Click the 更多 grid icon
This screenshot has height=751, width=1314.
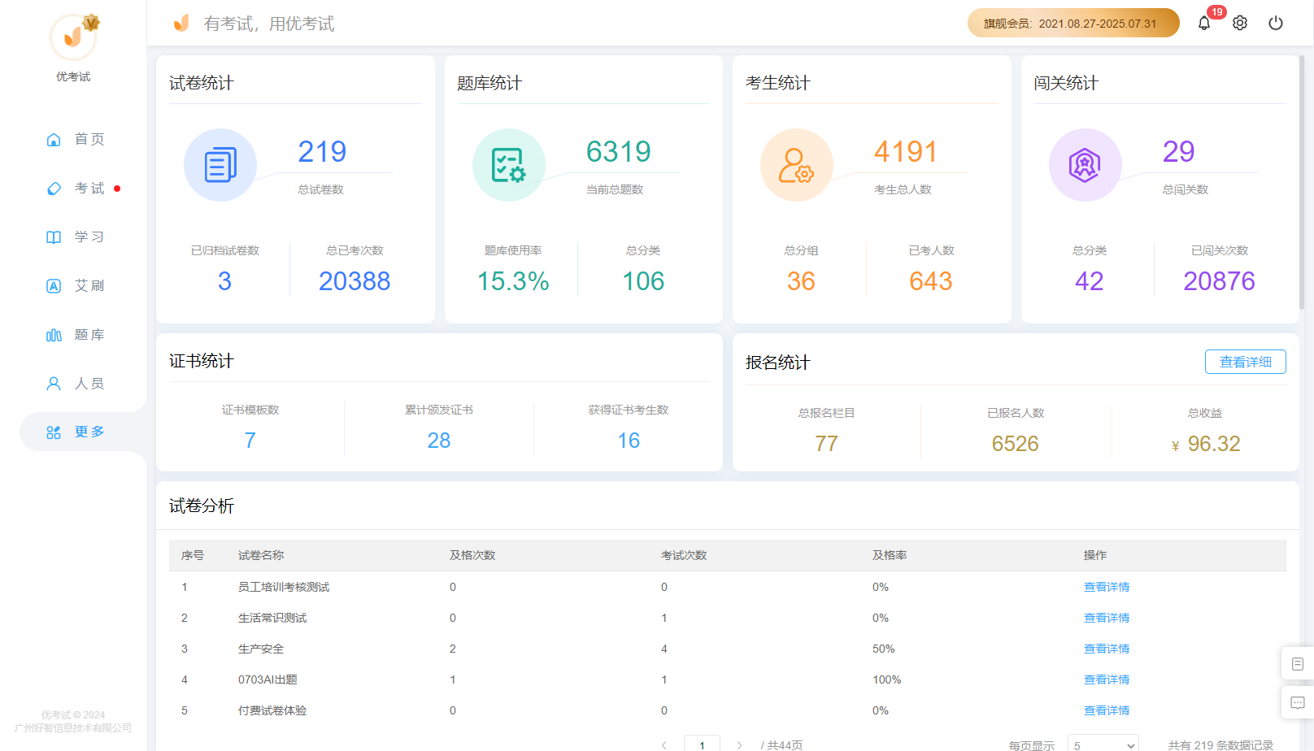54,432
